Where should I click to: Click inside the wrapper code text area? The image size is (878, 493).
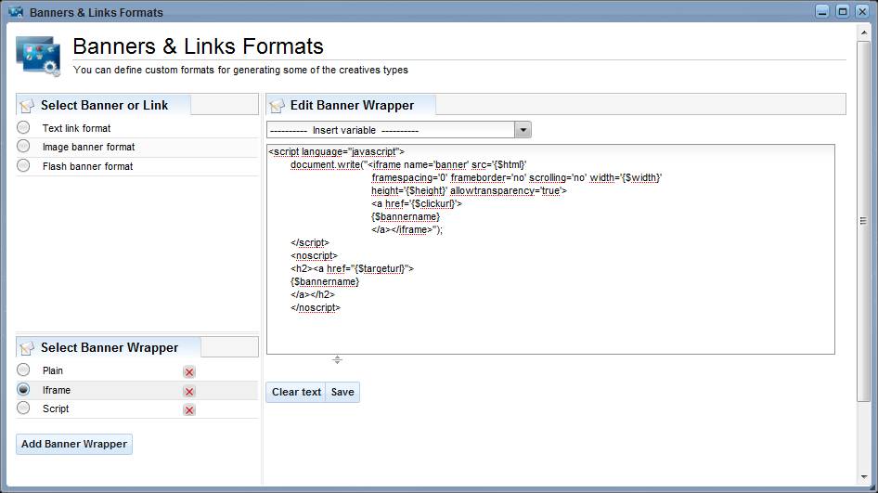coord(550,250)
